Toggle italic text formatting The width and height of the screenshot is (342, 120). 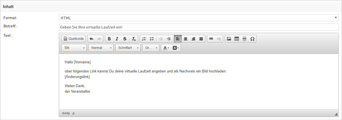coord(117,39)
